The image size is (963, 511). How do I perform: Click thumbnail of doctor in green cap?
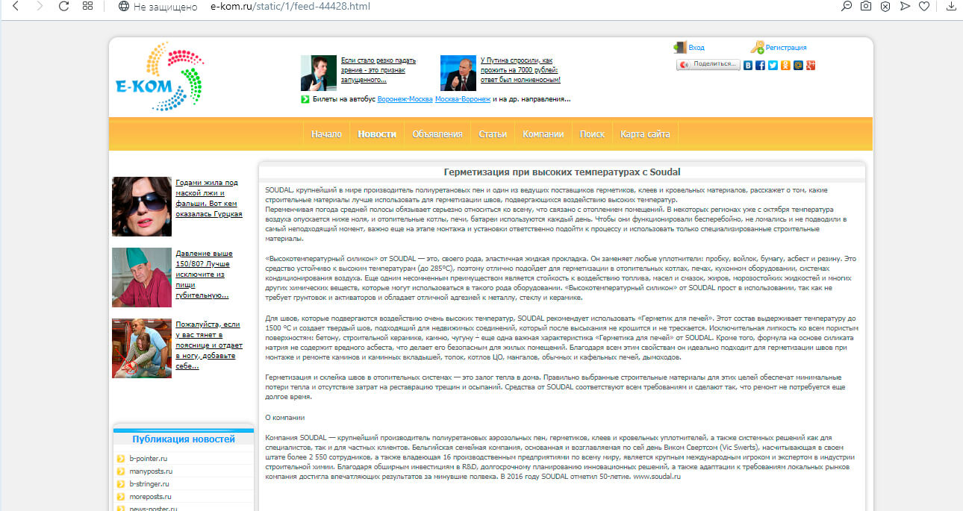click(x=142, y=278)
